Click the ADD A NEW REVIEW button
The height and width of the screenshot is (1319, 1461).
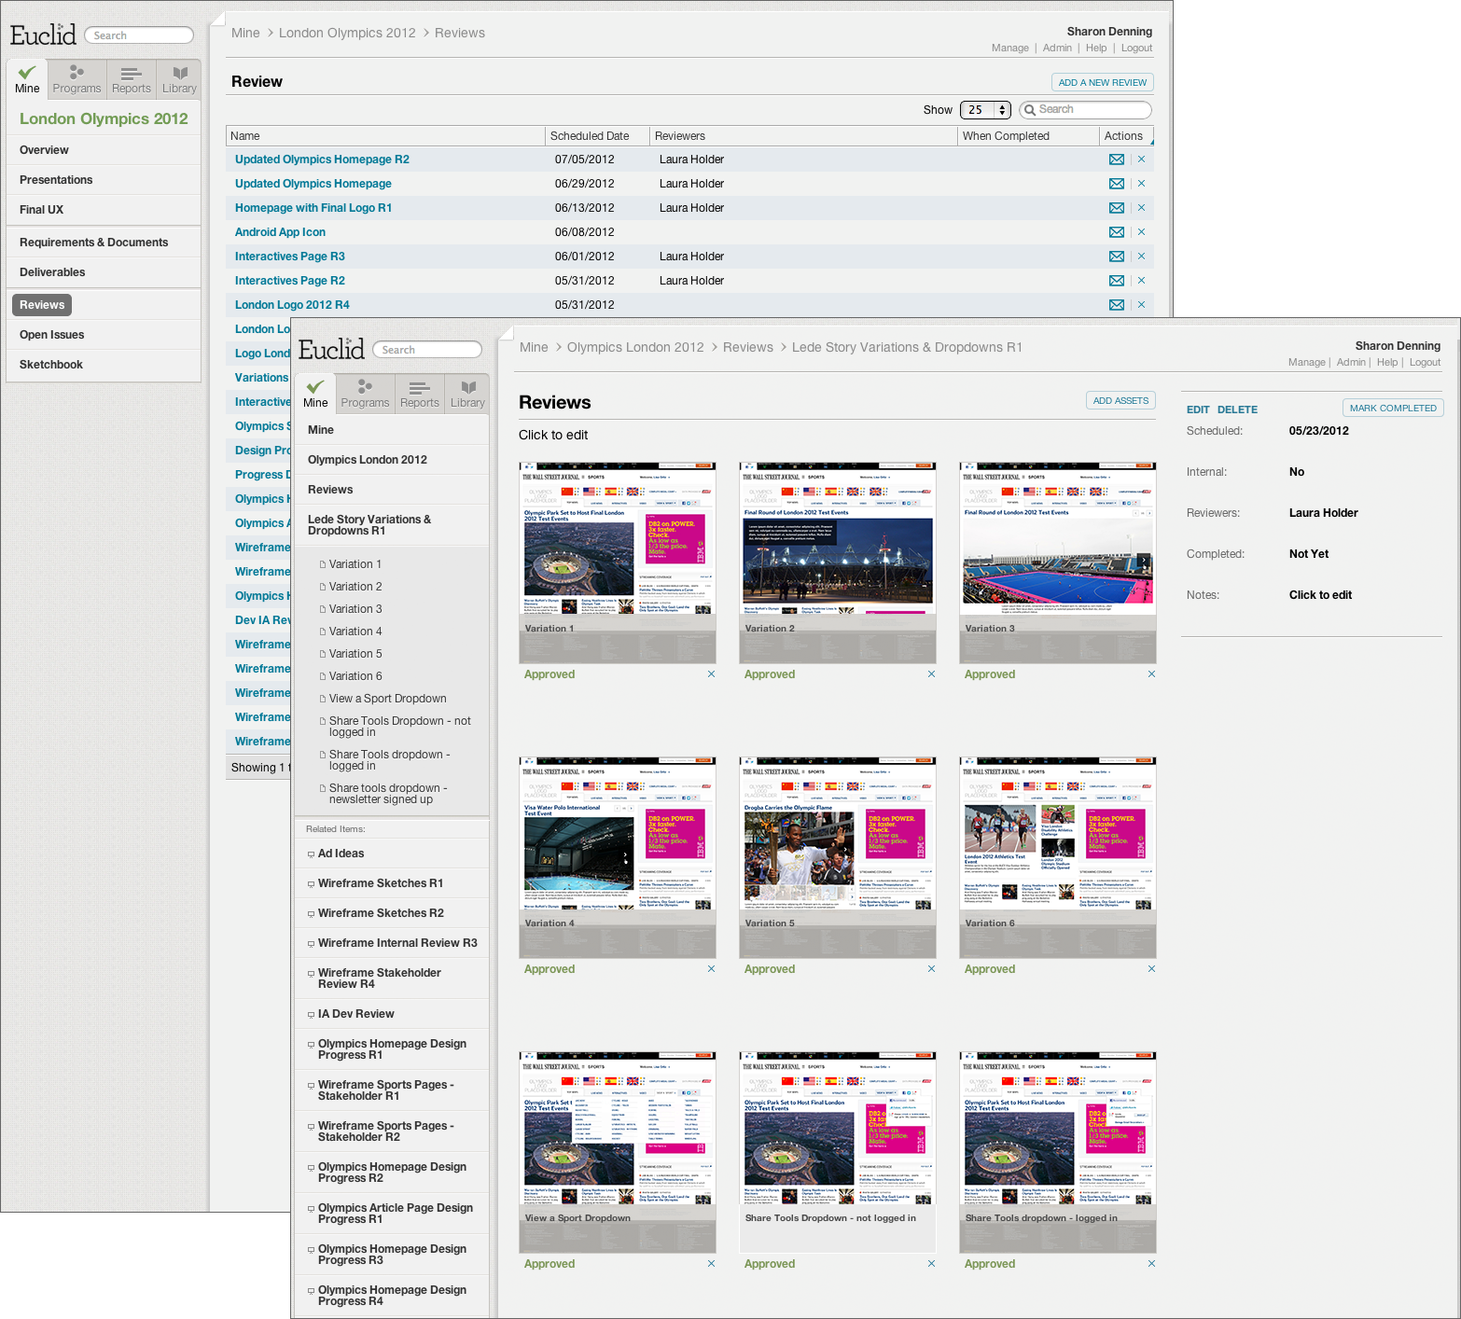1103,82
